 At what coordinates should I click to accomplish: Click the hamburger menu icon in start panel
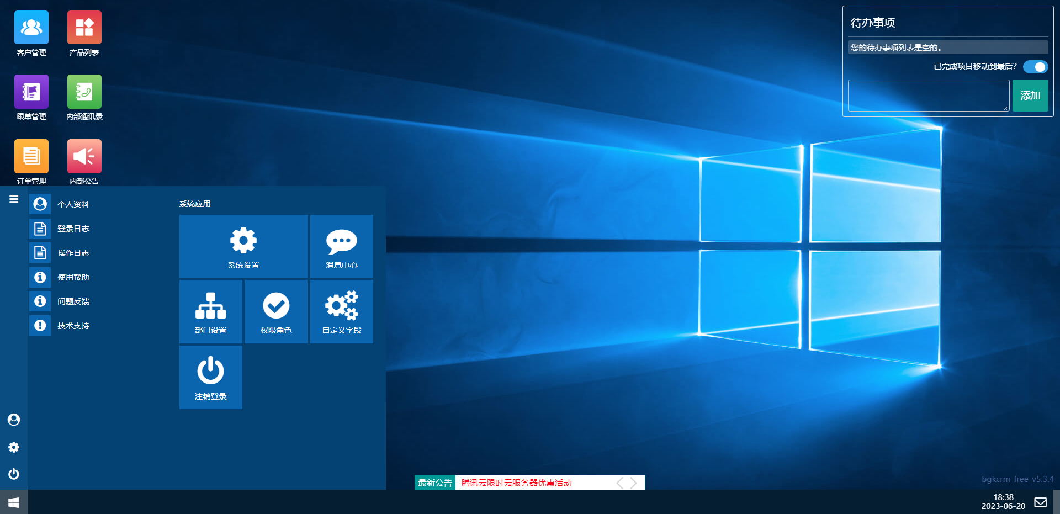[x=14, y=199]
